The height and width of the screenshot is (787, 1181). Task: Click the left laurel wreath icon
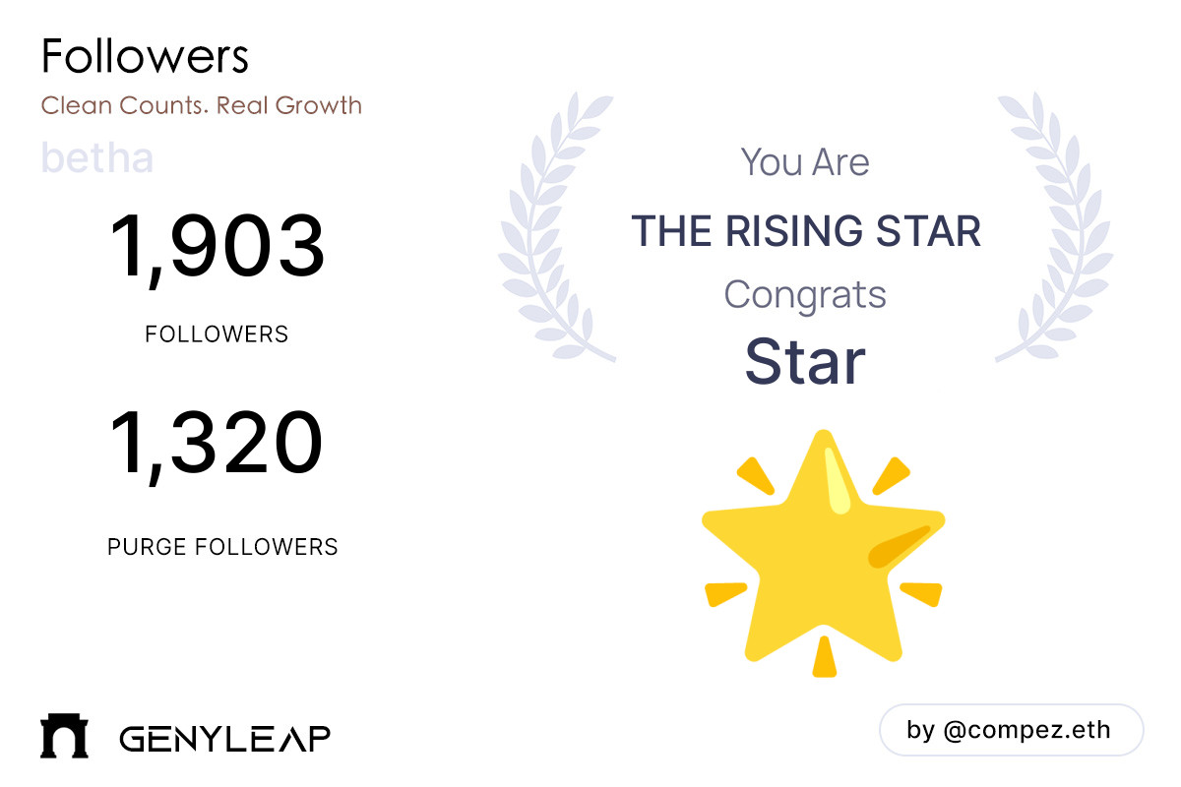[558, 228]
